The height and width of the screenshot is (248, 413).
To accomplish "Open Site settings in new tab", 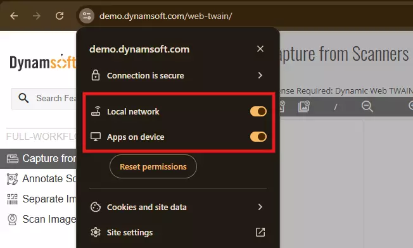I will coord(178,232).
